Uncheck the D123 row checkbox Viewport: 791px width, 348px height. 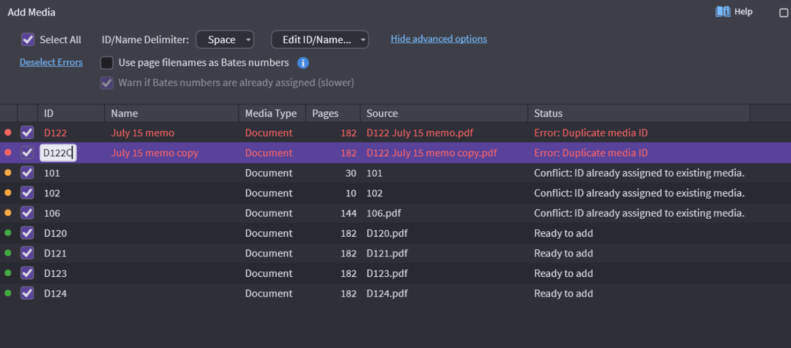click(27, 273)
